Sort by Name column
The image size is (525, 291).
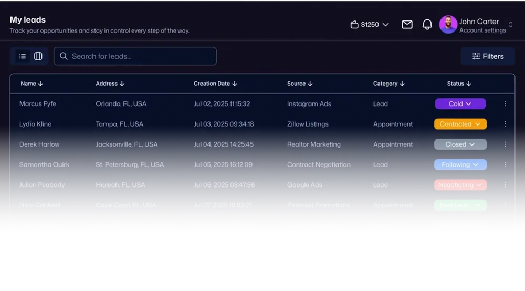click(32, 84)
